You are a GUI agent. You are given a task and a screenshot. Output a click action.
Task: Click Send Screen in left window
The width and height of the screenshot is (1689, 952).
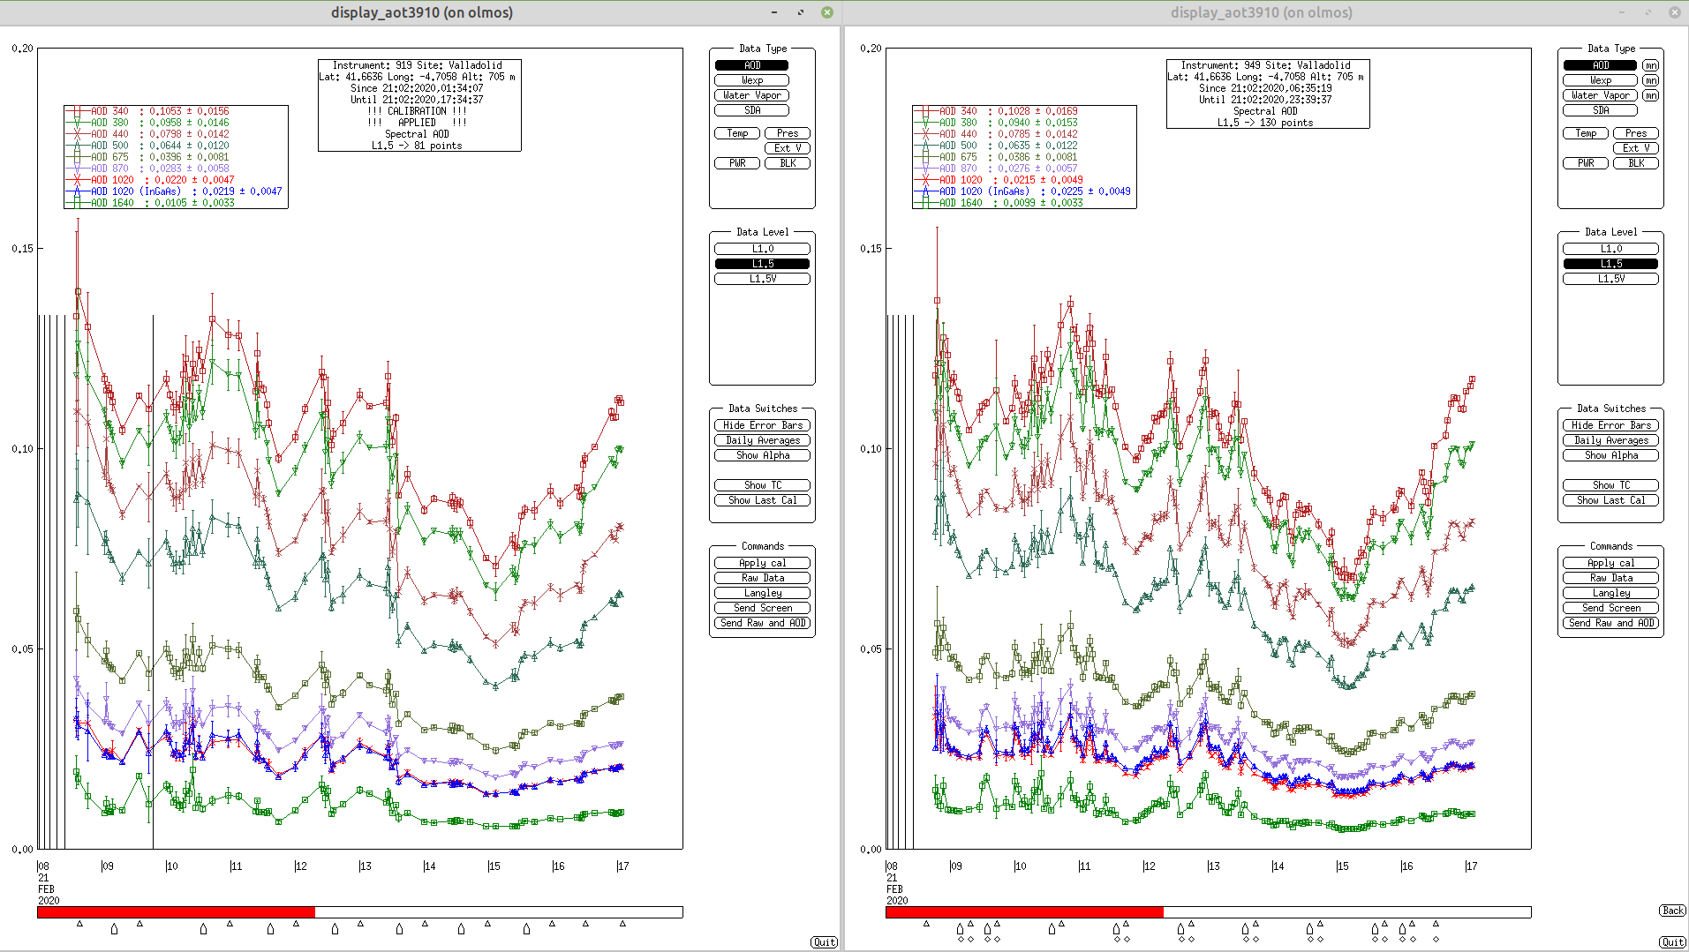click(762, 608)
